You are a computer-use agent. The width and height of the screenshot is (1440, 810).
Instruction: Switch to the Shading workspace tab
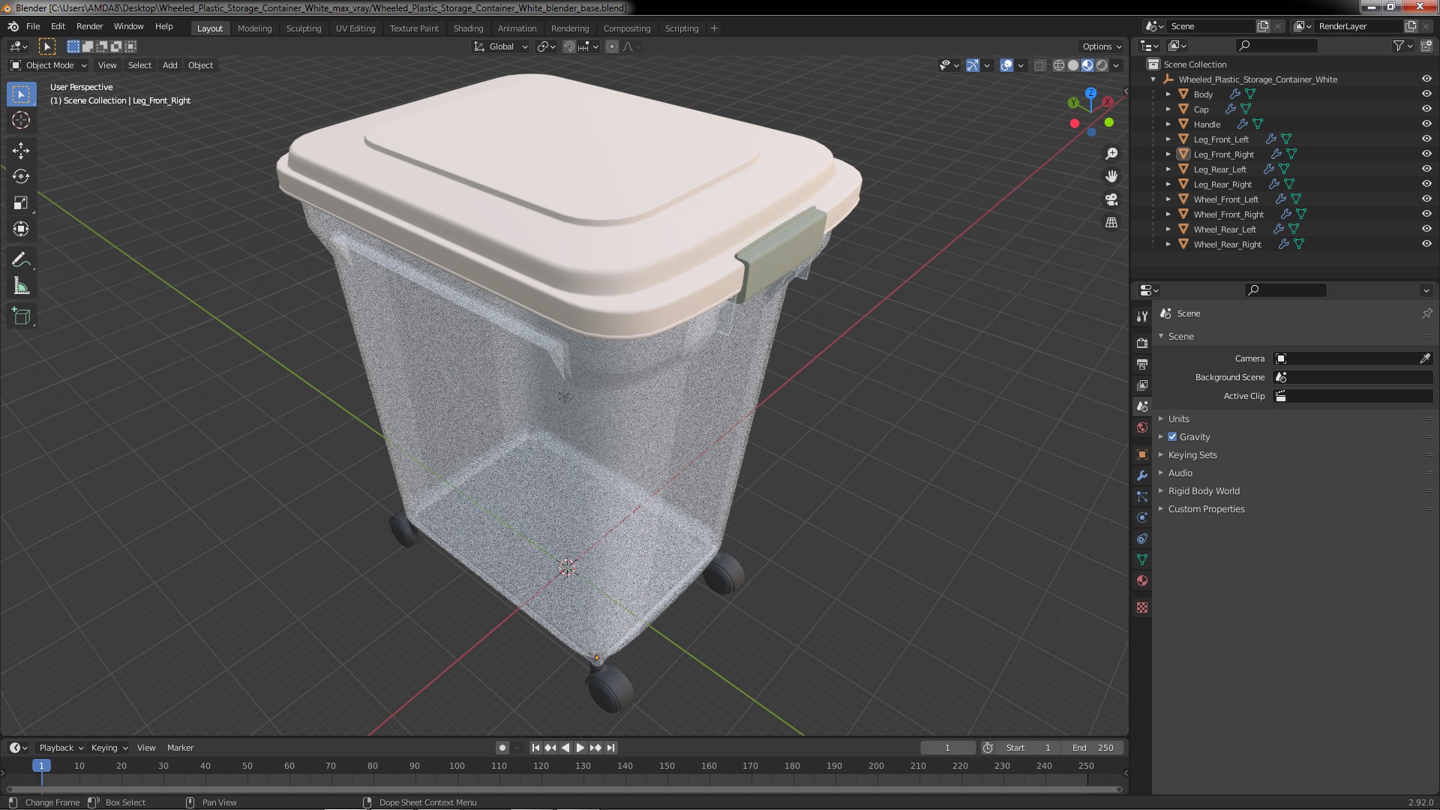(x=468, y=28)
